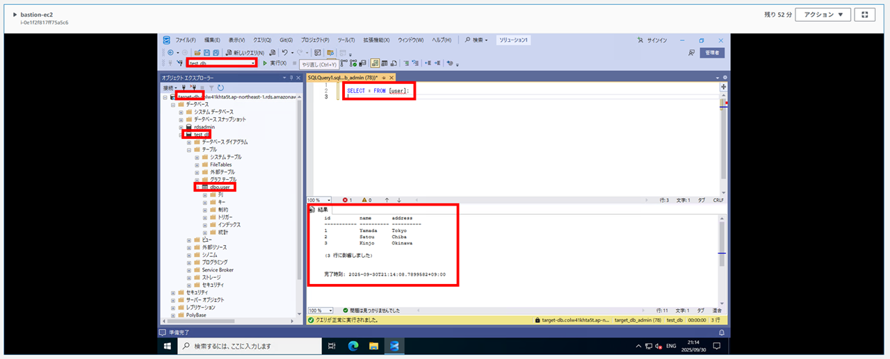The width and height of the screenshot is (890, 359).
Task: Click the Disconnect icon in Object Explorer
Action: click(193, 87)
